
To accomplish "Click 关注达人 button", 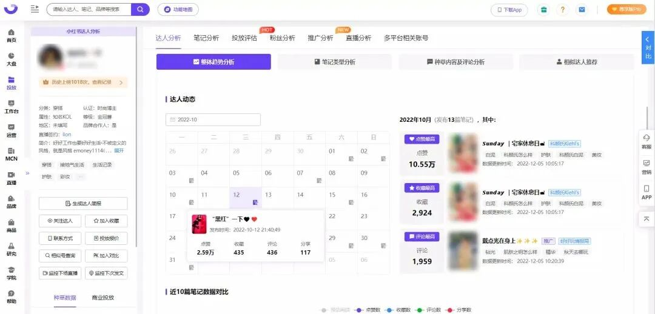I will [x=60, y=221].
